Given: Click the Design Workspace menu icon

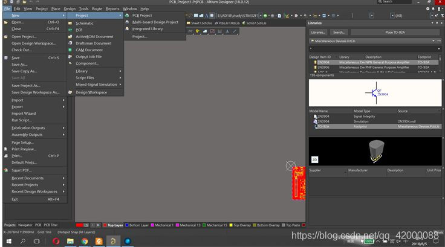Looking at the screenshot, I should point(70,92).
